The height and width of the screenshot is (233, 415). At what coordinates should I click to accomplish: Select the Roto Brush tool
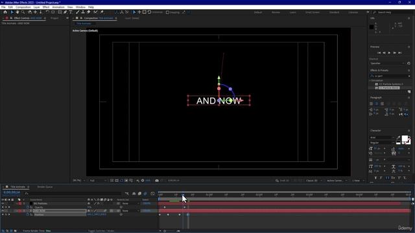pyautogui.click(x=95, y=12)
